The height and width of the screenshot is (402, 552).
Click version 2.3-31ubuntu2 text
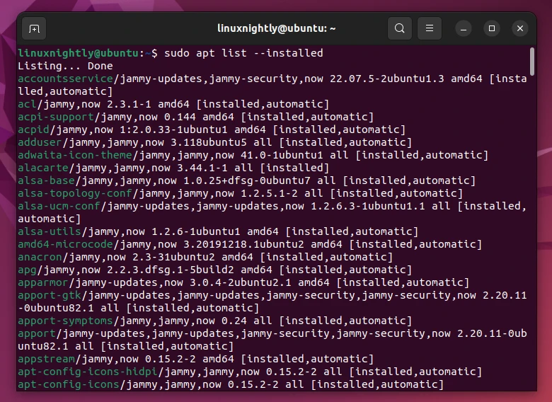tap(173, 257)
